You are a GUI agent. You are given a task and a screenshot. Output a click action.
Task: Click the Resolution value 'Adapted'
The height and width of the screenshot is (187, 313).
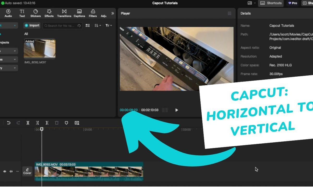[x=276, y=56]
